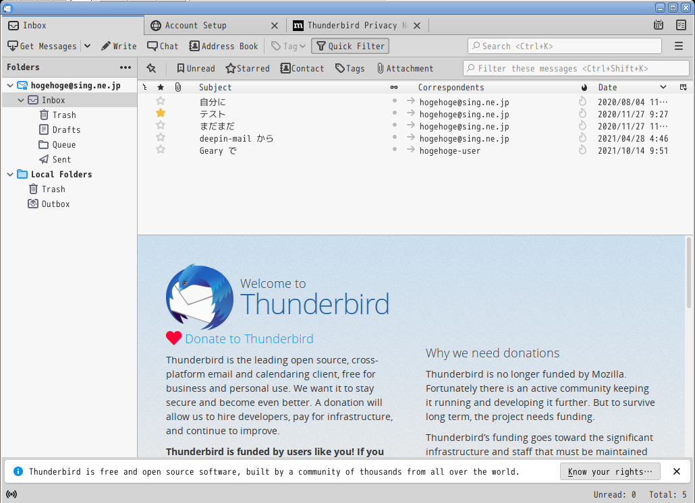This screenshot has height=503, width=695.
Task: Star the 自分に message
Action: [x=161, y=101]
